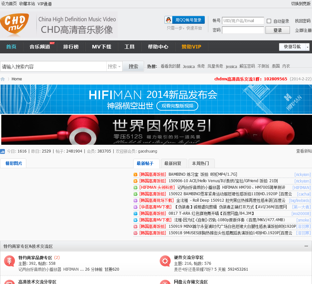This screenshot has width=312, height=284.
Task: Click author link [cachai]
Action: pos(304,194)
